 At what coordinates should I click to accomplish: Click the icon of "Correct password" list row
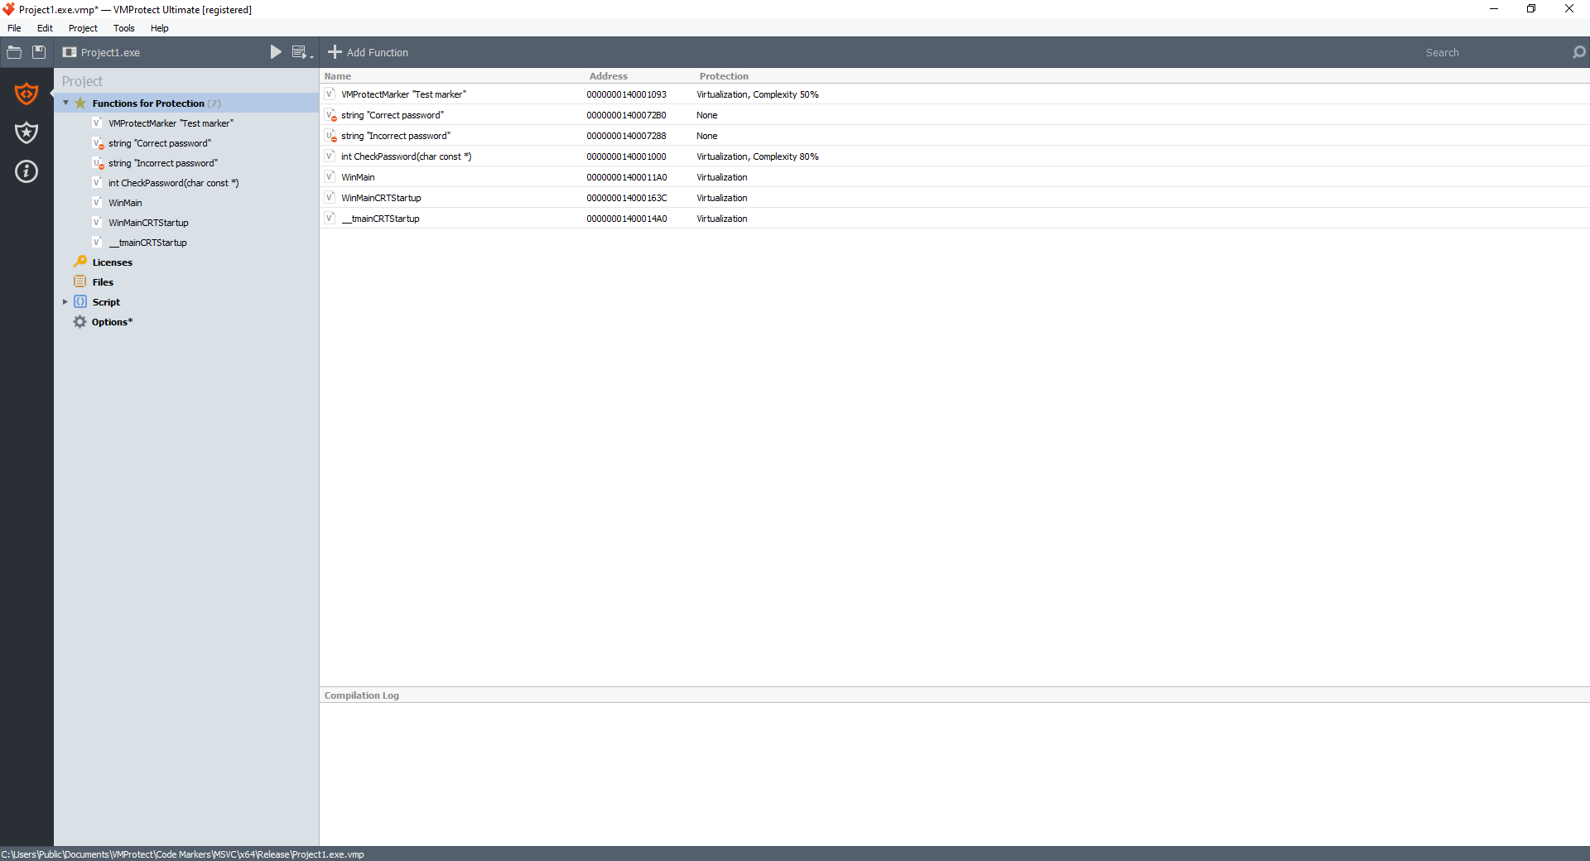coord(330,115)
